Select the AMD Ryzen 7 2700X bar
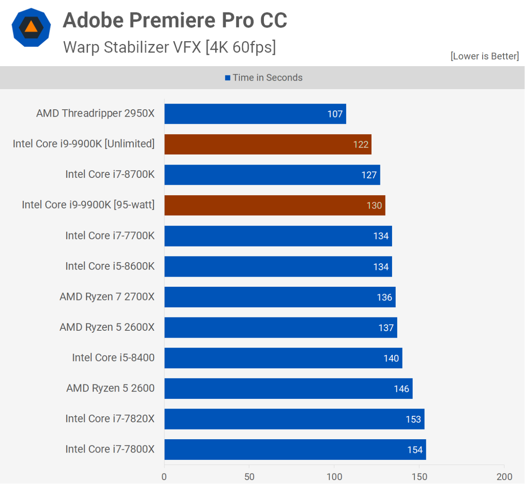 click(x=280, y=297)
